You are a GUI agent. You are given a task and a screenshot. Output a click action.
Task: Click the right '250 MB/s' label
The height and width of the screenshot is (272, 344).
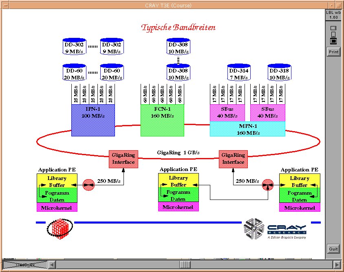(247, 181)
